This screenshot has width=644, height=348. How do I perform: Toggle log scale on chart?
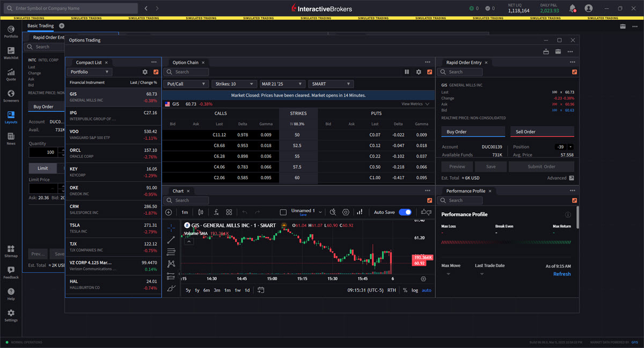[x=415, y=290]
